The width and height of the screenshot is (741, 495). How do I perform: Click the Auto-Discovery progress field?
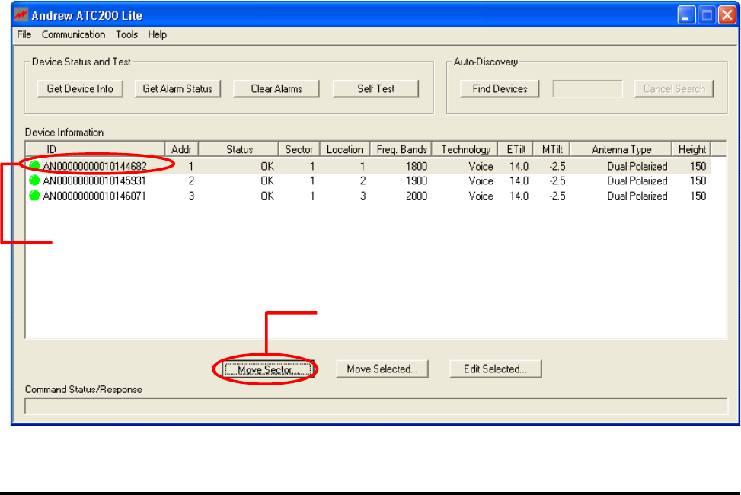[x=587, y=89]
